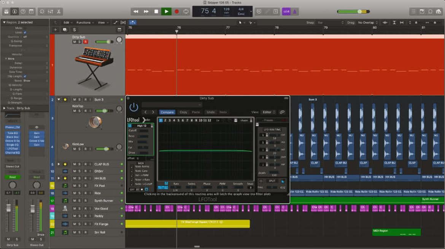Image resolution: width=445 pixels, height=249 pixels.
Task: Toggle global Solo S button in track header
Action: click(74, 30)
